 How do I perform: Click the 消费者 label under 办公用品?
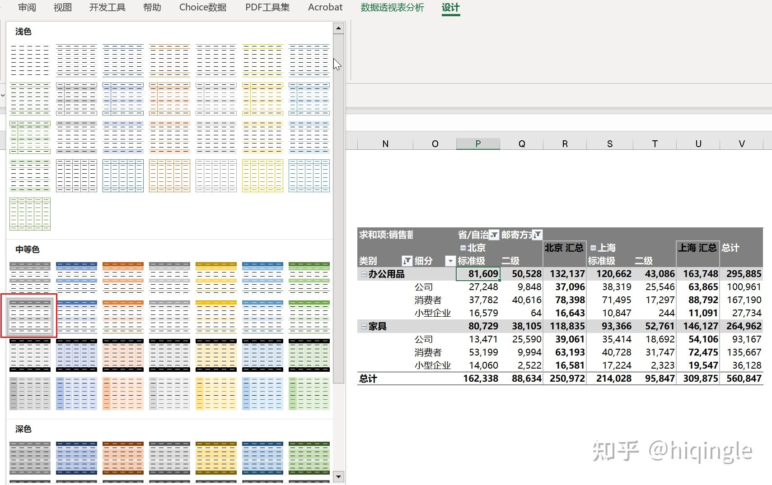click(x=428, y=300)
